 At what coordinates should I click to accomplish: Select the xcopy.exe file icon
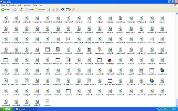[68, 91]
